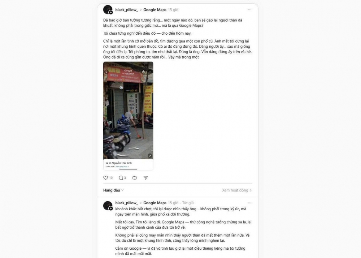Open the three-dot menu on the author reply
This screenshot has height=258, width=361.
point(249,203)
